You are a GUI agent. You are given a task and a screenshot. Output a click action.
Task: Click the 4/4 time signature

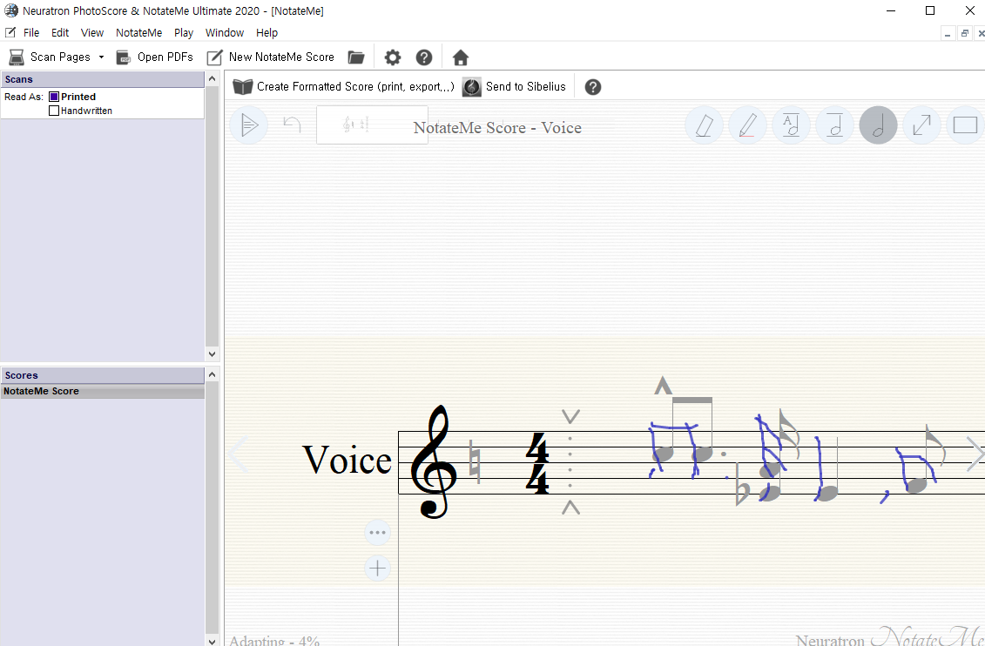click(537, 463)
